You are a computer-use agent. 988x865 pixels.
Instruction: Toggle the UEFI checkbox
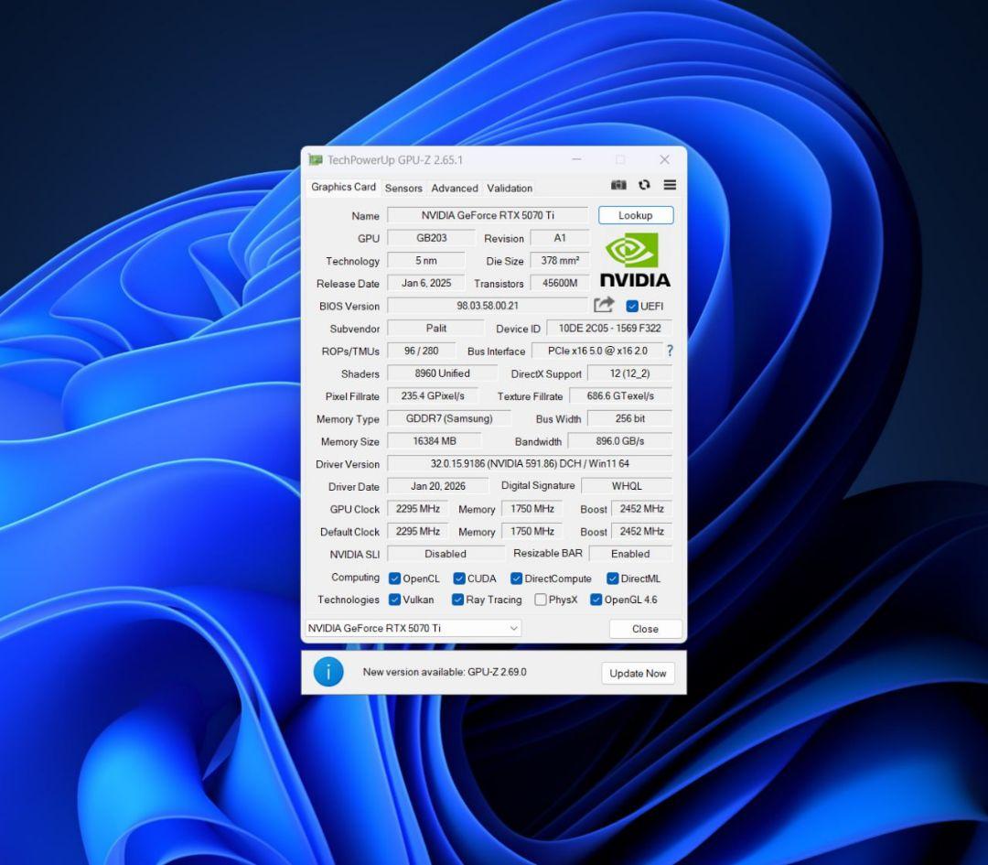point(632,306)
